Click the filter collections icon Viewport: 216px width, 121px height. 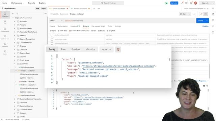(x=17, y=13)
